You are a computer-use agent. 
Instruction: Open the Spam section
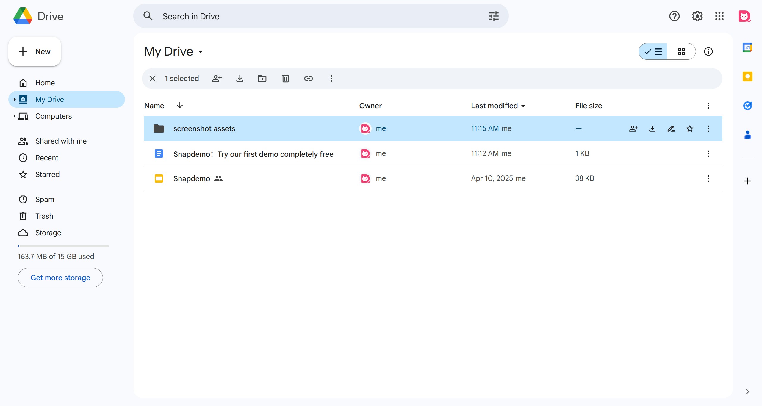click(67, 199)
